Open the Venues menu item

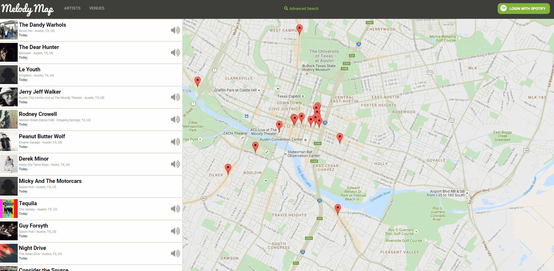(x=97, y=8)
